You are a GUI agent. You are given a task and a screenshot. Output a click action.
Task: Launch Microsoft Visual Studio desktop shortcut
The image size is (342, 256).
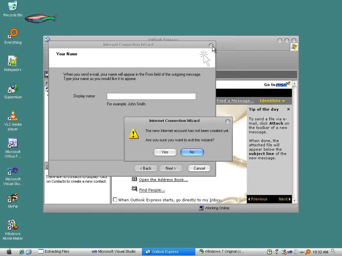tap(13, 175)
